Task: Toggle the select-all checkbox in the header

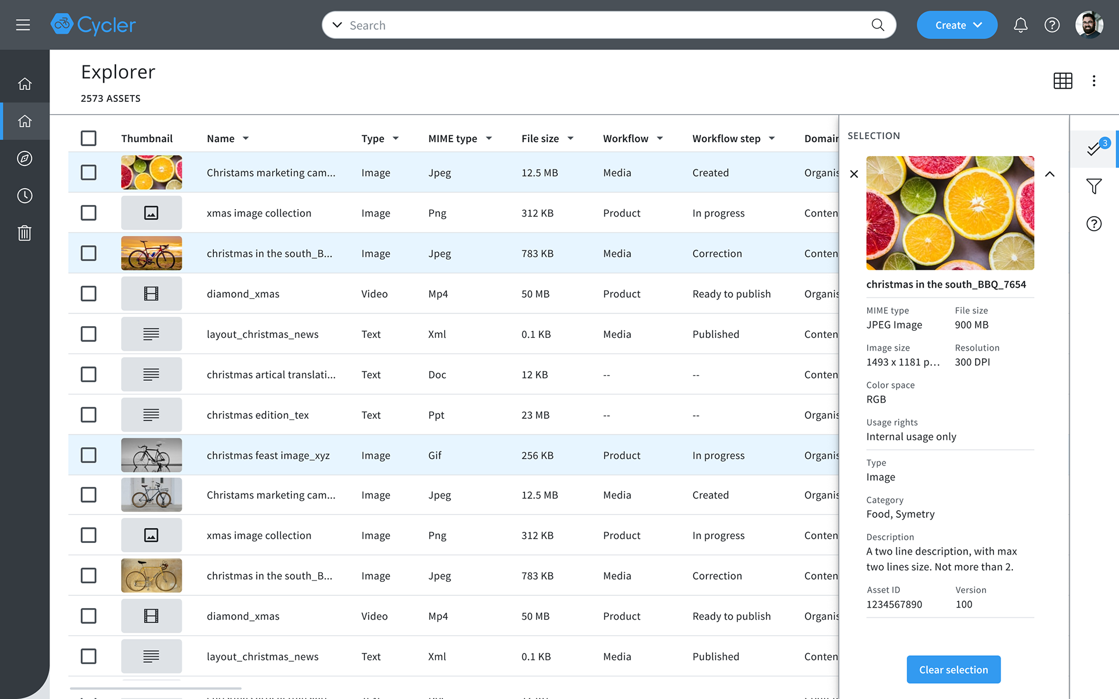Action: pos(88,138)
